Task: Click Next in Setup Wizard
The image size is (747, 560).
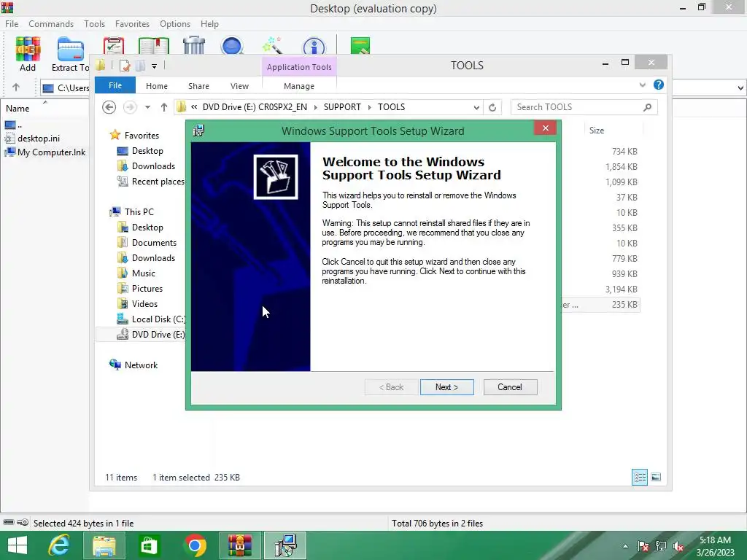Action: pyautogui.click(x=447, y=387)
